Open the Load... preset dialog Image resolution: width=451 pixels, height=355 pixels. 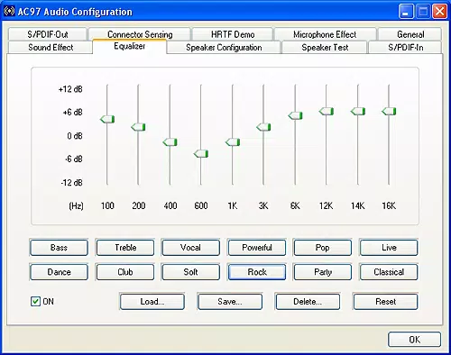click(152, 301)
